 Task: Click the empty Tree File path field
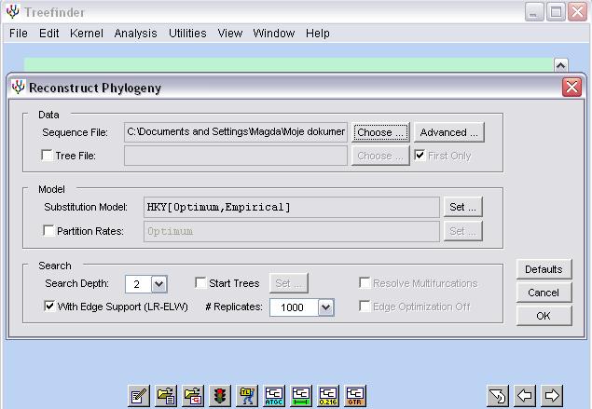236,156
